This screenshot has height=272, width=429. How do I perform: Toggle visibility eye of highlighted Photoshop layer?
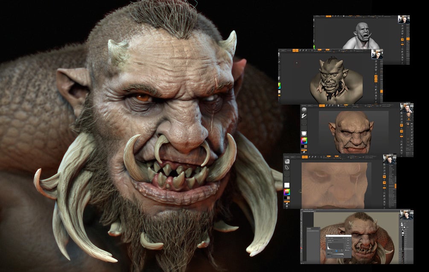tap(400, 249)
